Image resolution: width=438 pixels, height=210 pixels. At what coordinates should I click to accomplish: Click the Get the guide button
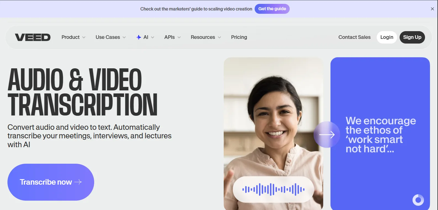coord(272,9)
